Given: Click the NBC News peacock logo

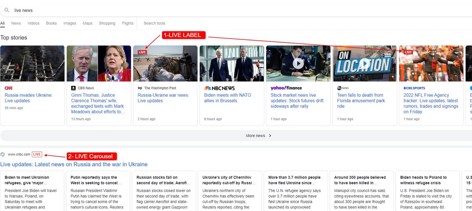Looking at the screenshot, I should tap(208, 88).
